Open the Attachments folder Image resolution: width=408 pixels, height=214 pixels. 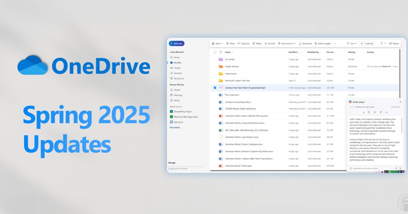click(231, 73)
